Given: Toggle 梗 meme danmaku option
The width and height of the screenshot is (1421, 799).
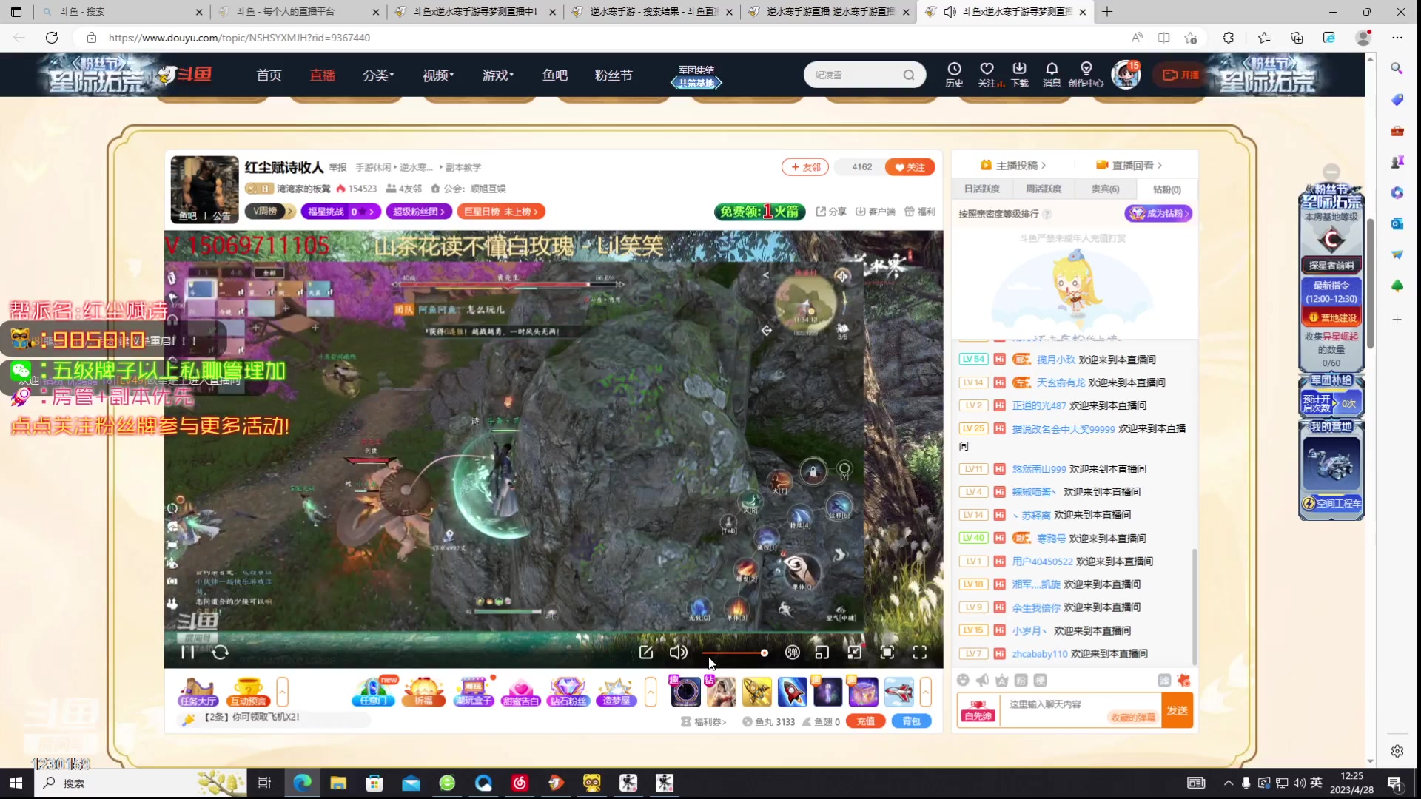Looking at the screenshot, I should coord(1040,681).
